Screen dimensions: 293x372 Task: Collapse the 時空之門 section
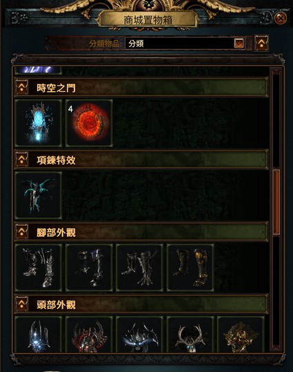pos(22,87)
